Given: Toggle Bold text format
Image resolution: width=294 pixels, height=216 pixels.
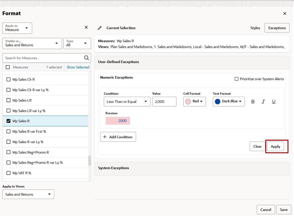Looking at the screenshot, I should pos(253,102).
